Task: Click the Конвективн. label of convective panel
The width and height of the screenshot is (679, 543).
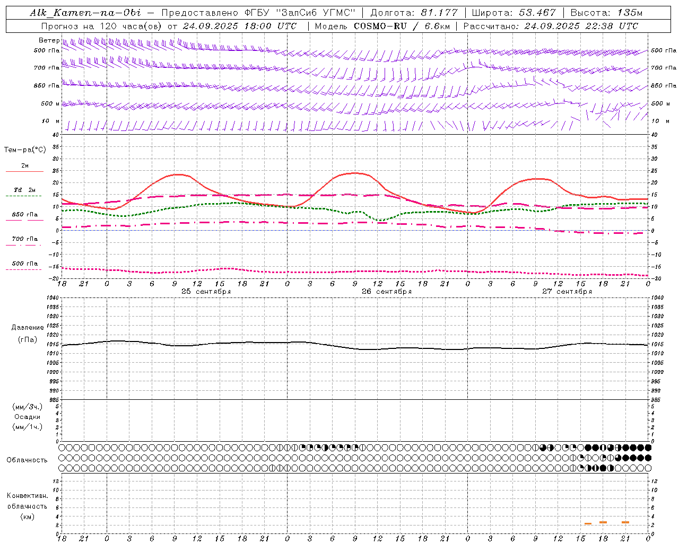Action: pos(27,496)
